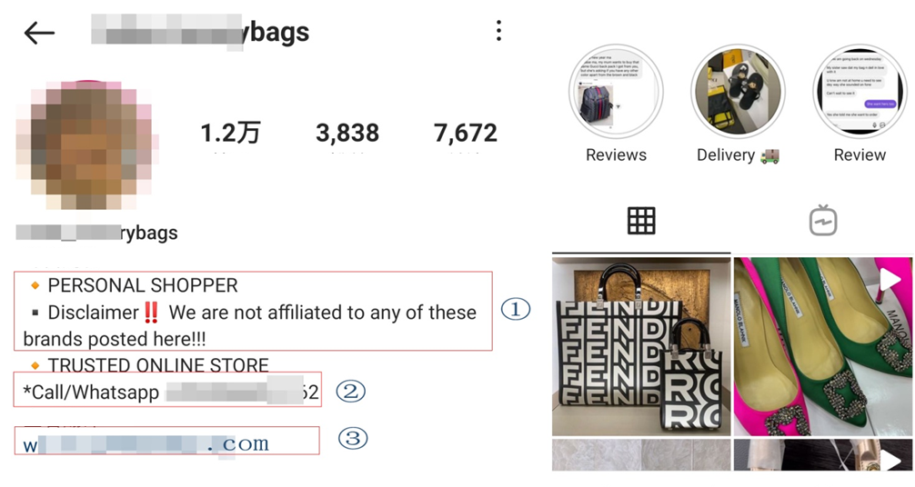Open the Fendi tote bags post
This screenshot has width=915, height=487.
point(640,346)
